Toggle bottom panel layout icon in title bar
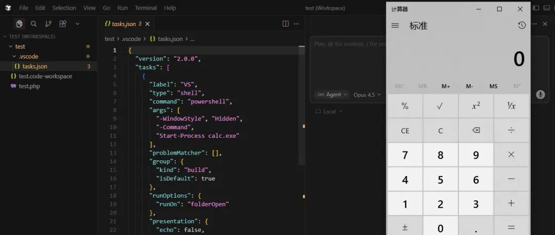Screen dimensions: 555x235 546,8
